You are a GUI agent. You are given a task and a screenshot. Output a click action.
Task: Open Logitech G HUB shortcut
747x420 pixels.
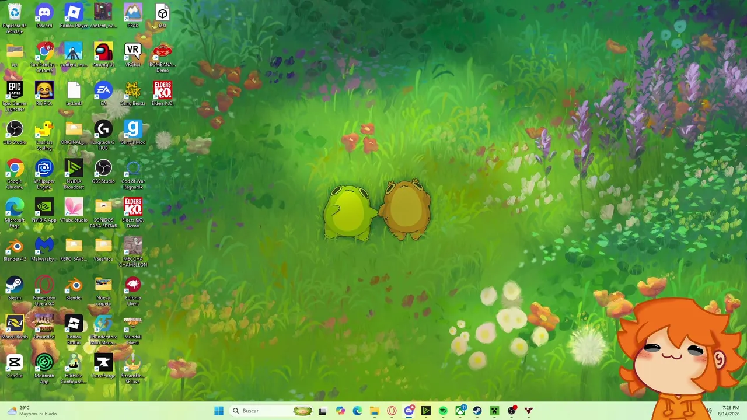click(x=103, y=135)
